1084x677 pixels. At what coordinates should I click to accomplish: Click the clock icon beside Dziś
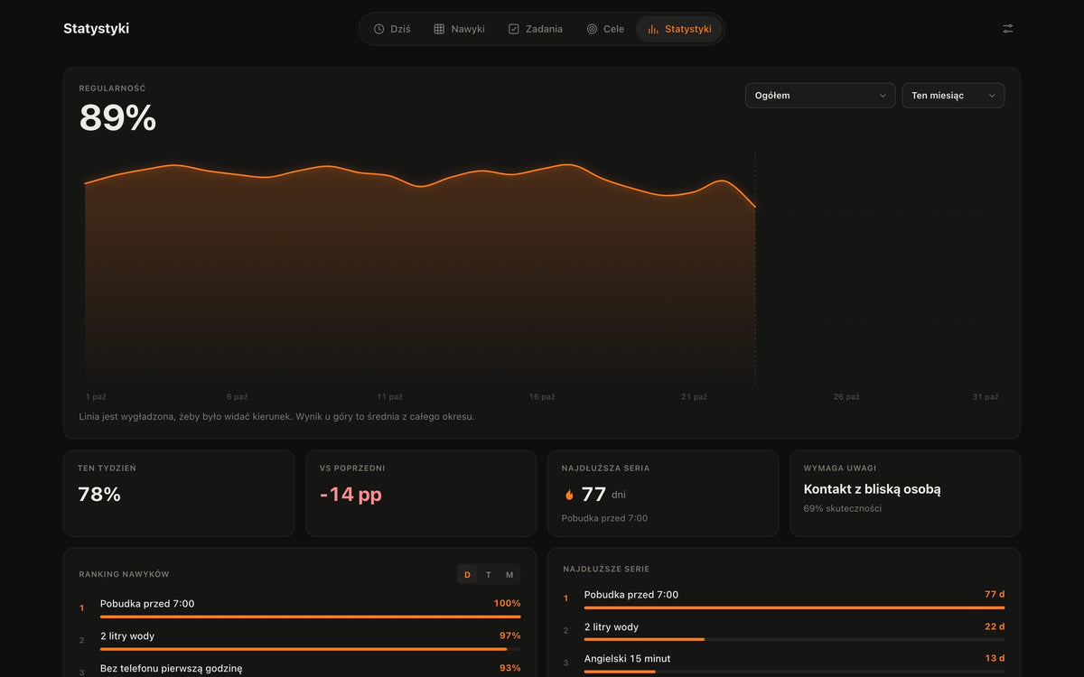coord(379,29)
